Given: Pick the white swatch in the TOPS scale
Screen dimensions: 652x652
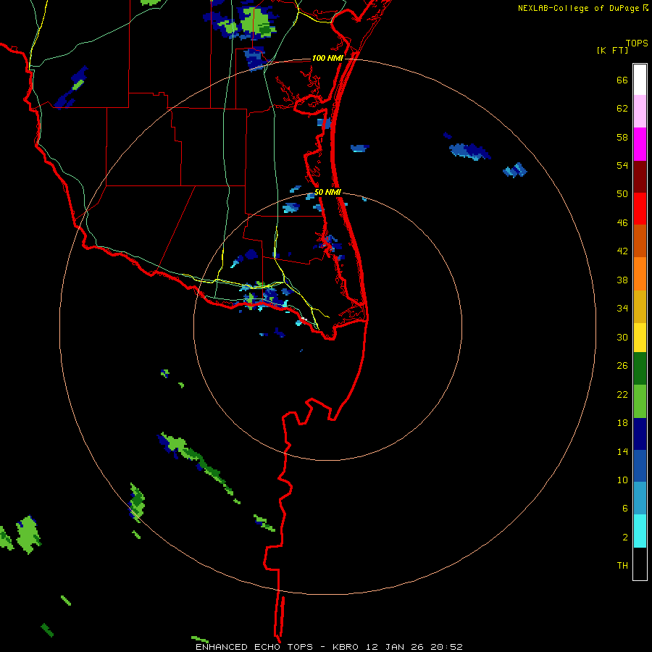Looking at the screenshot, I should tap(640, 80).
